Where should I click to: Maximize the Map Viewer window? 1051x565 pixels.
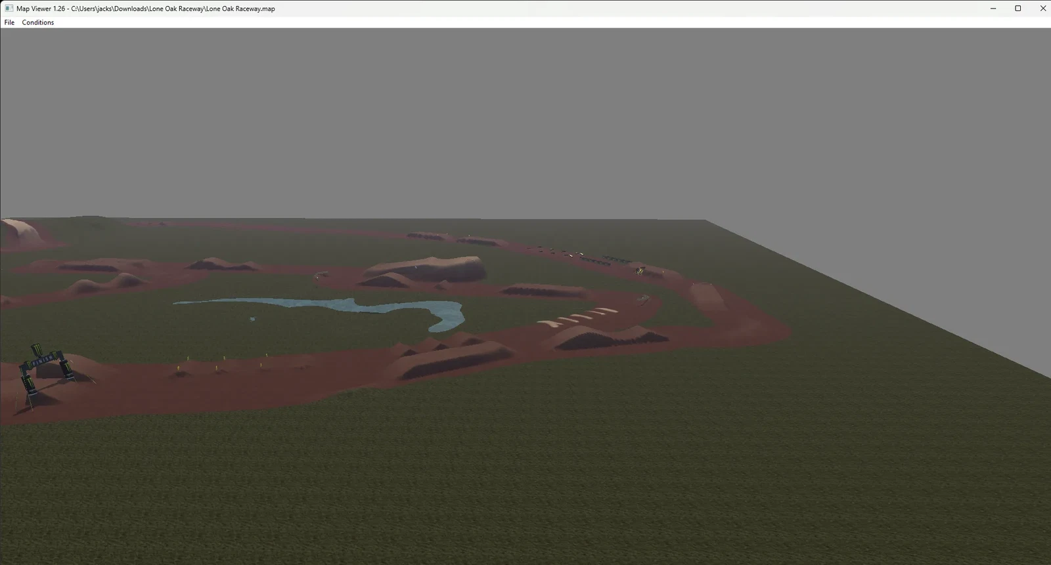pos(1018,9)
